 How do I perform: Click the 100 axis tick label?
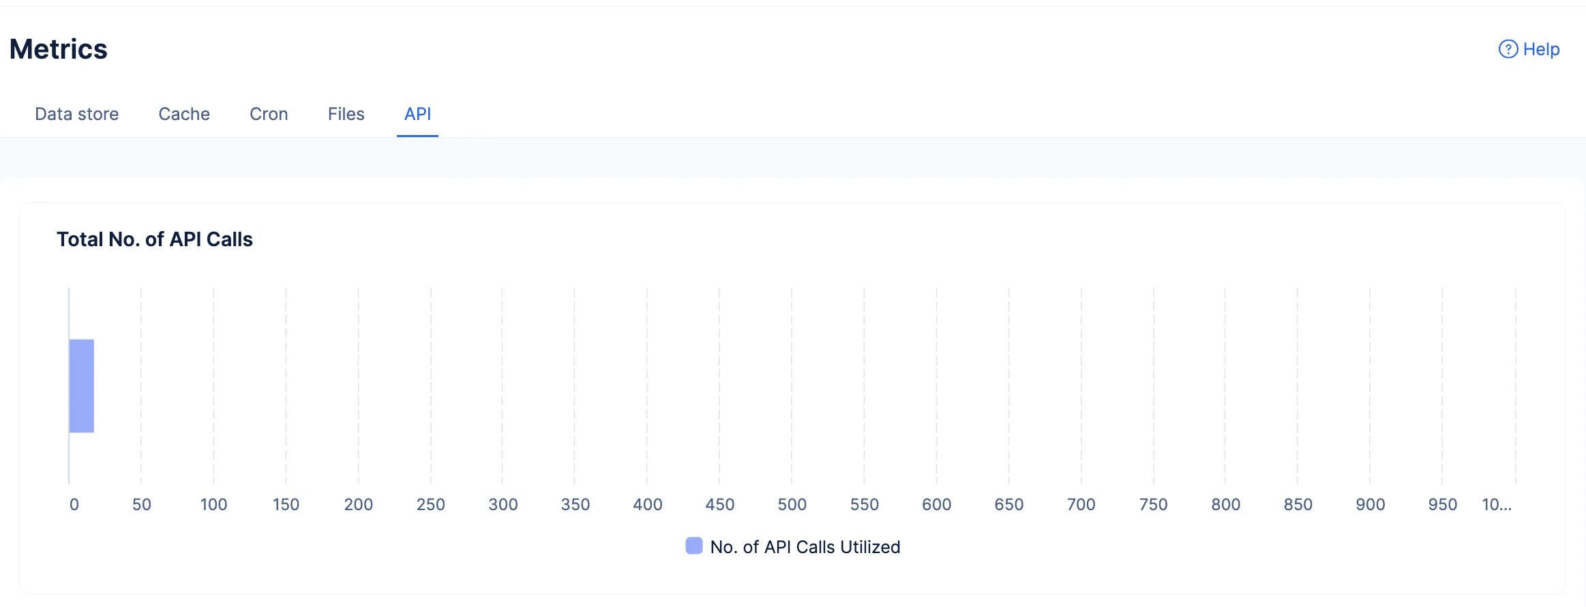[x=213, y=505]
